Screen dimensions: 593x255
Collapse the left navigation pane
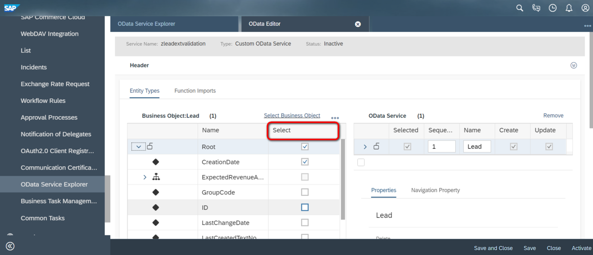pos(10,246)
